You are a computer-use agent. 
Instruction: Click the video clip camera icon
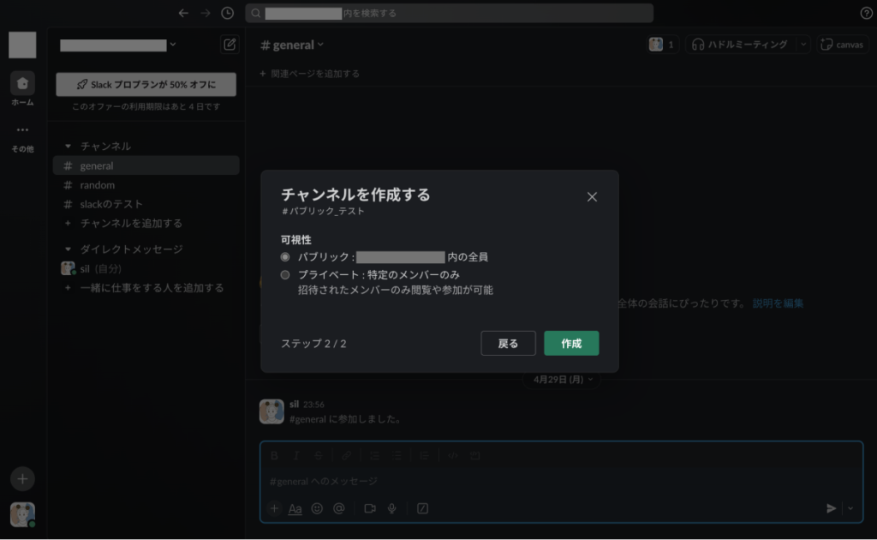pos(370,508)
